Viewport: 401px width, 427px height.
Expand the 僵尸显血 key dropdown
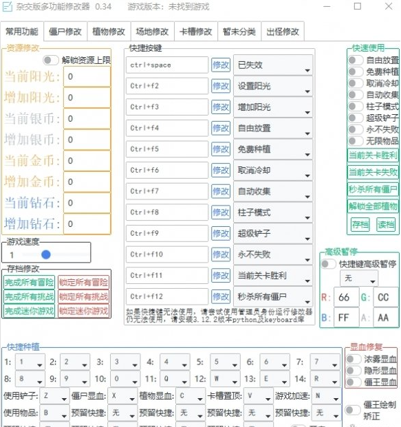(x=122, y=395)
